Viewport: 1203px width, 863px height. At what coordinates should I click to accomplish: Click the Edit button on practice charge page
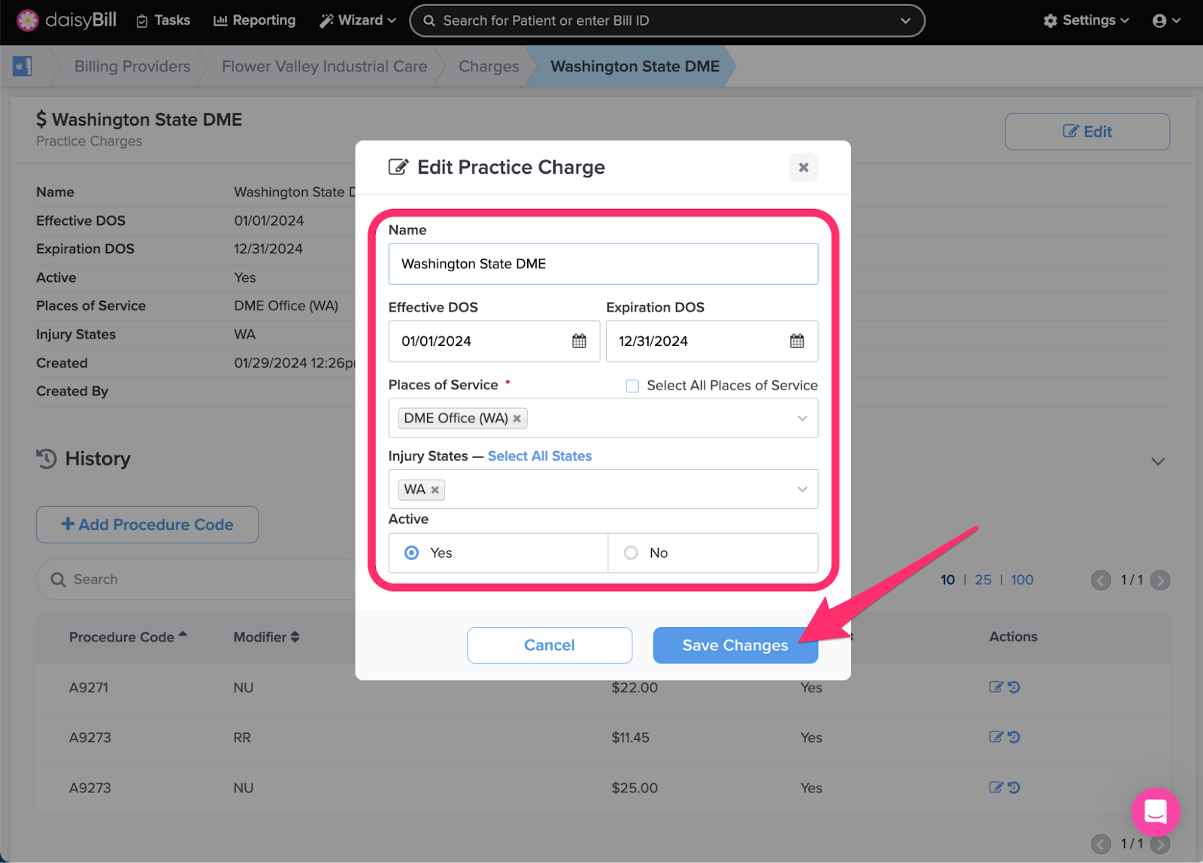(x=1087, y=132)
